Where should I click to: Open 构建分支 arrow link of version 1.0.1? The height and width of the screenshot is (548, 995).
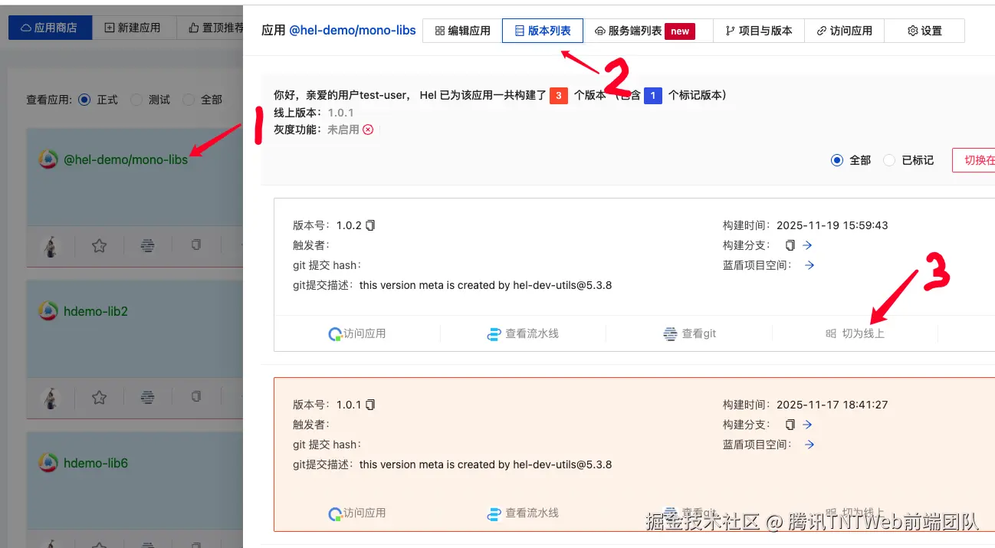(x=807, y=425)
